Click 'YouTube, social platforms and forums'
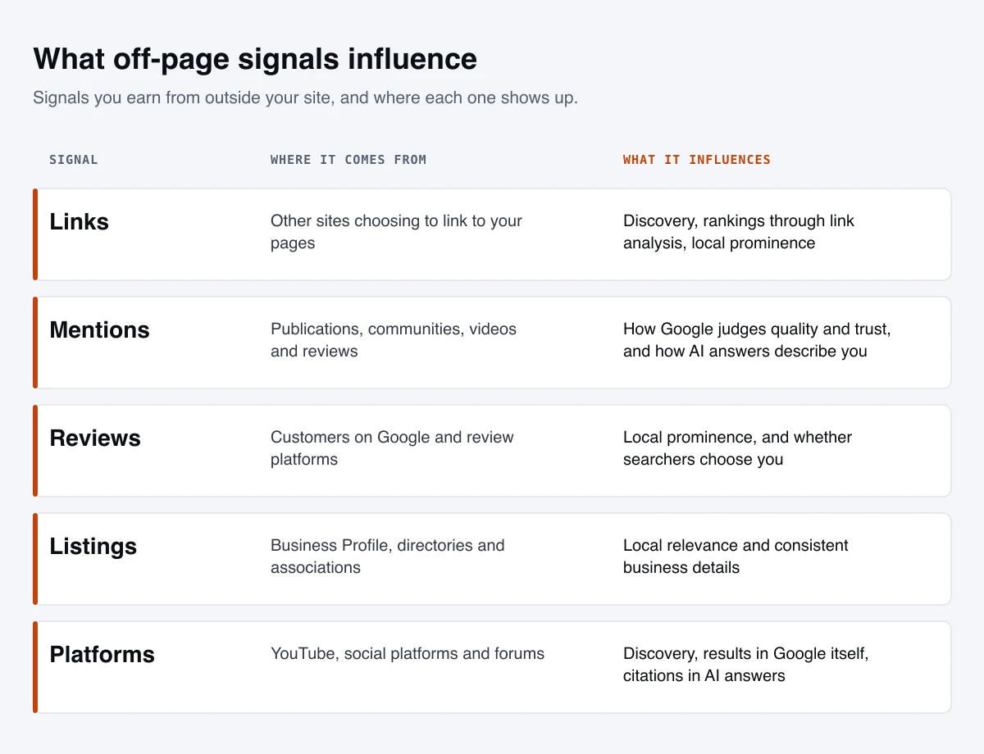Image resolution: width=984 pixels, height=754 pixels. (408, 654)
